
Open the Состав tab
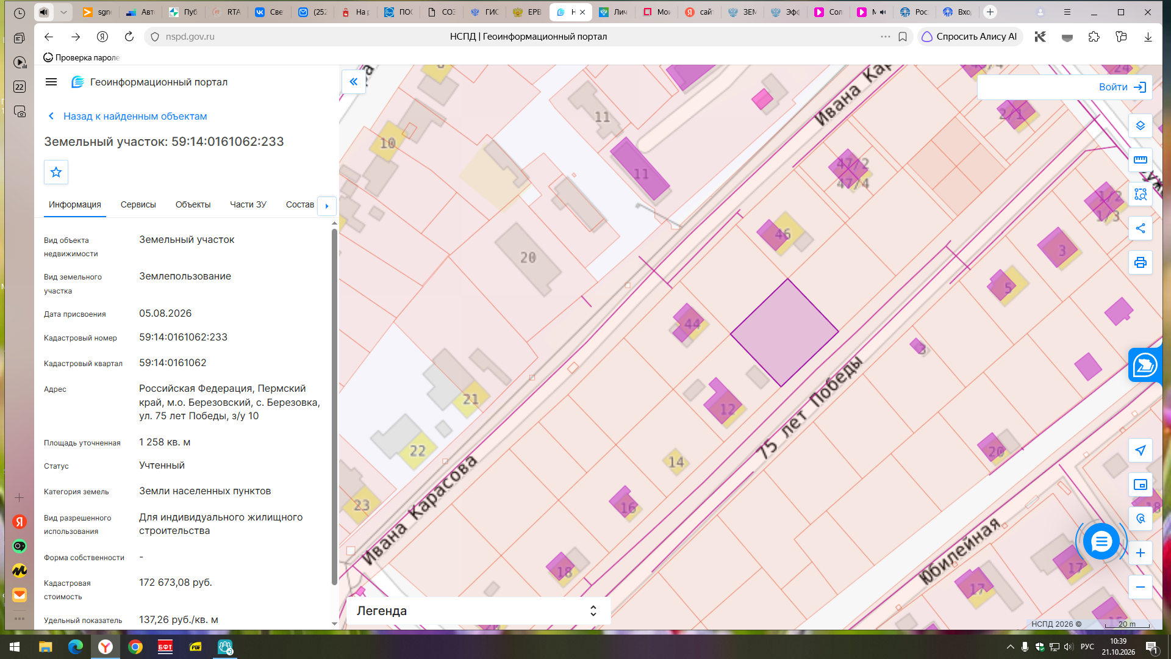[x=299, y=204]
